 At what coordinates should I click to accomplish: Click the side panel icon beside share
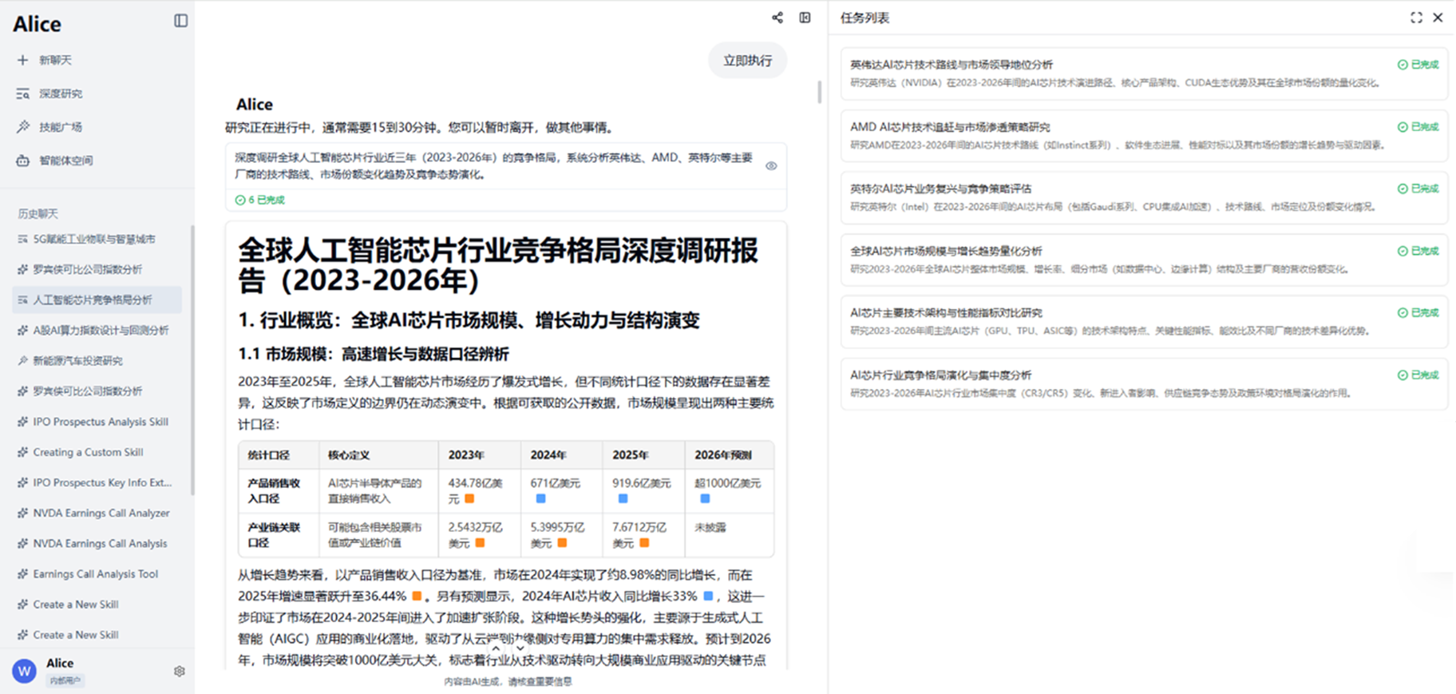(x=805, y=18)
